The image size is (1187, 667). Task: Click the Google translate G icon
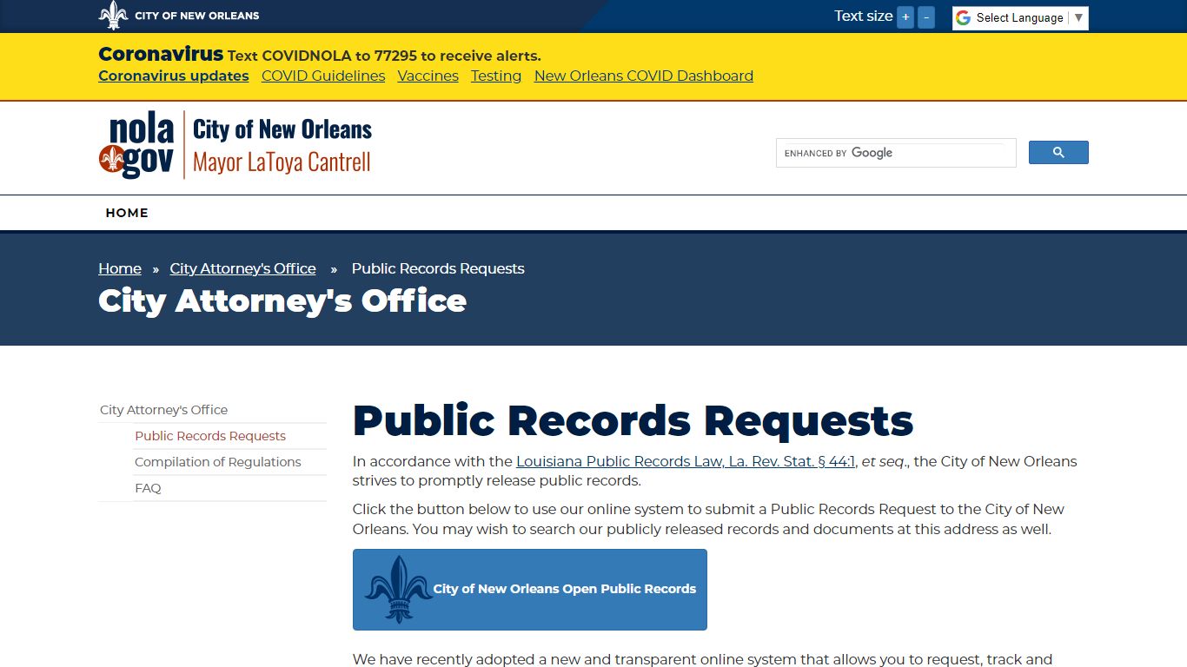point(963,18)
